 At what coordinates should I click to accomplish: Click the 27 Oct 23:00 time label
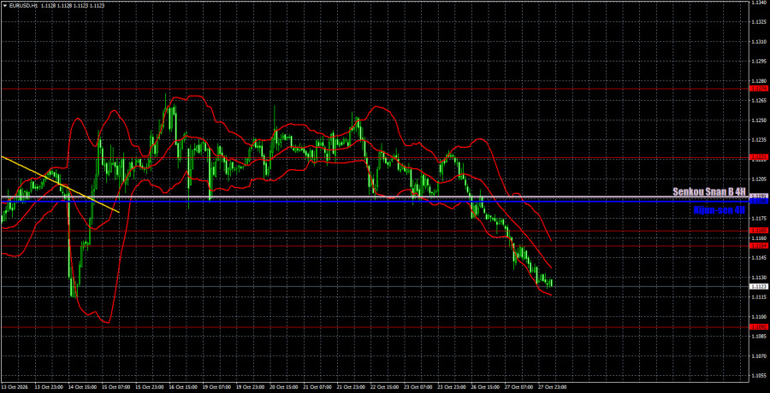(552, 388)
